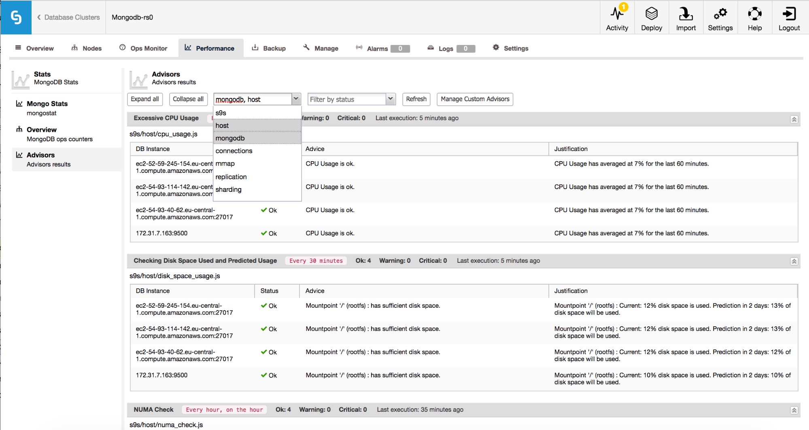Toggle host option in the tag list

click(257, 126)
